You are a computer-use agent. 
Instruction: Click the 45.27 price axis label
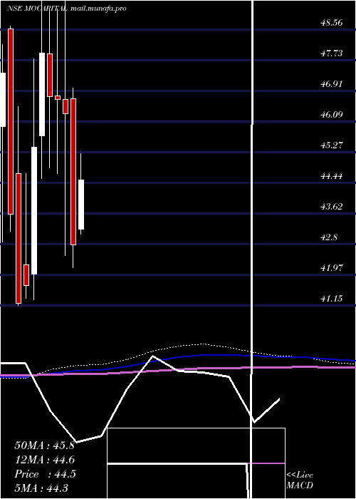tap(332, 145)
